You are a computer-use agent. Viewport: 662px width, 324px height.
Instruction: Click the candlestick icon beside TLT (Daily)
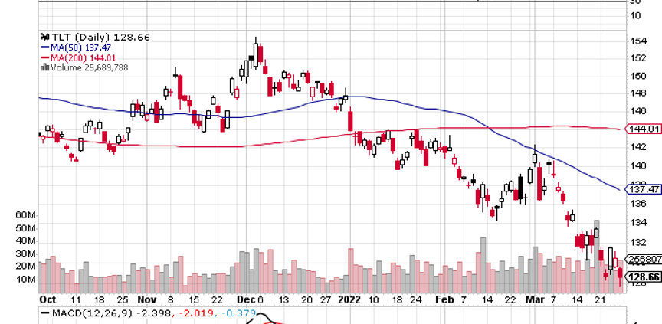pyautogui.click(x=44, y=37)
